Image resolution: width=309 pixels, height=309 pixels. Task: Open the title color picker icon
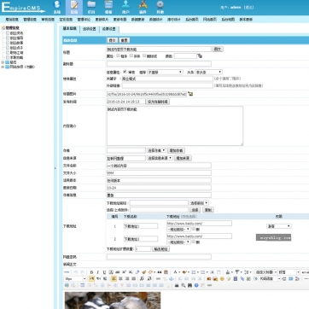point(200,56)
